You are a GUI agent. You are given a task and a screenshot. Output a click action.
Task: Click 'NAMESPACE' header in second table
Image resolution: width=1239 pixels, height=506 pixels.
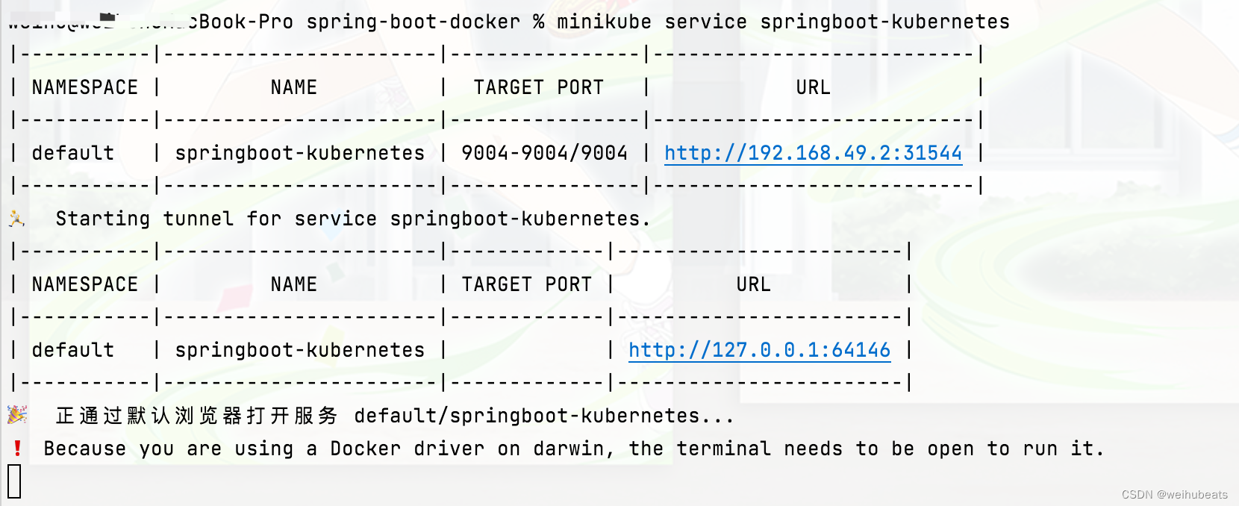[x=84, y=284]
